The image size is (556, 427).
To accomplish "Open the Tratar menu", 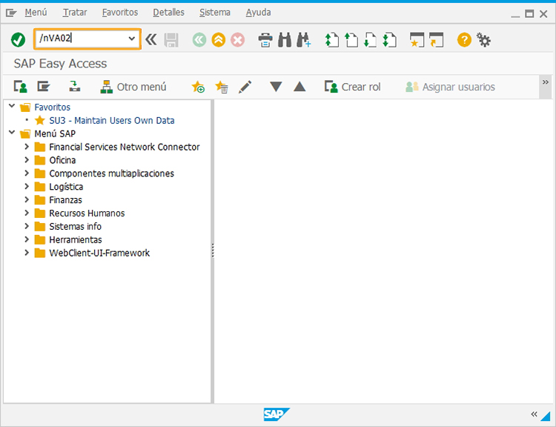I will point(75,13).
